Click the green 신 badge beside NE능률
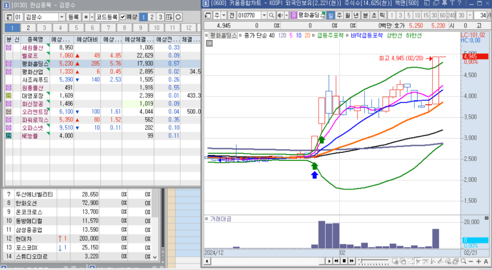 [9, 136]
